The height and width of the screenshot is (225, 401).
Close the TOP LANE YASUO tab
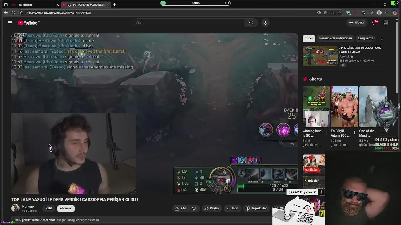pos(108,5)
